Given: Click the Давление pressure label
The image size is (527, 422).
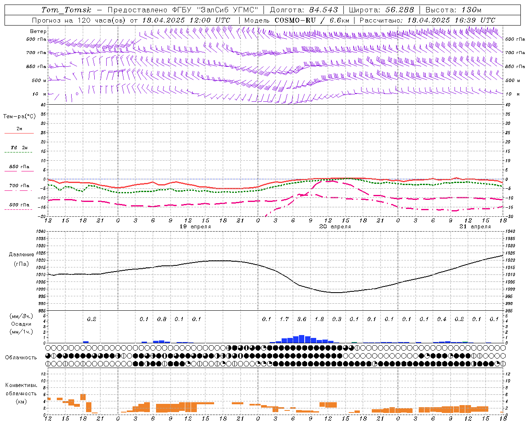Looking at the screenshot, I should click(x=21, y=255).
